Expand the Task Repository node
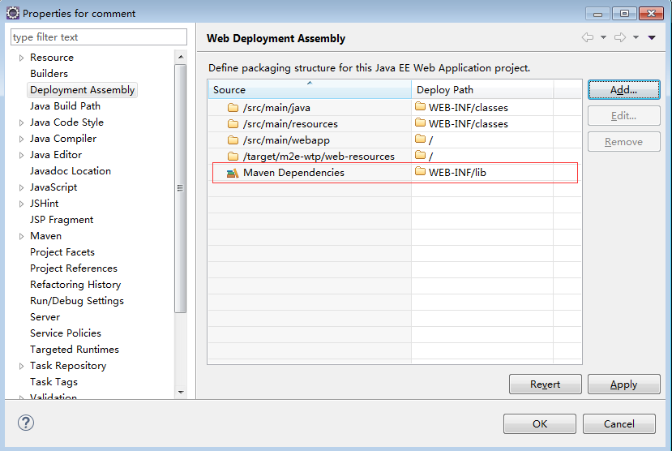This screenshot has width=672, height=451. [21, 366]
